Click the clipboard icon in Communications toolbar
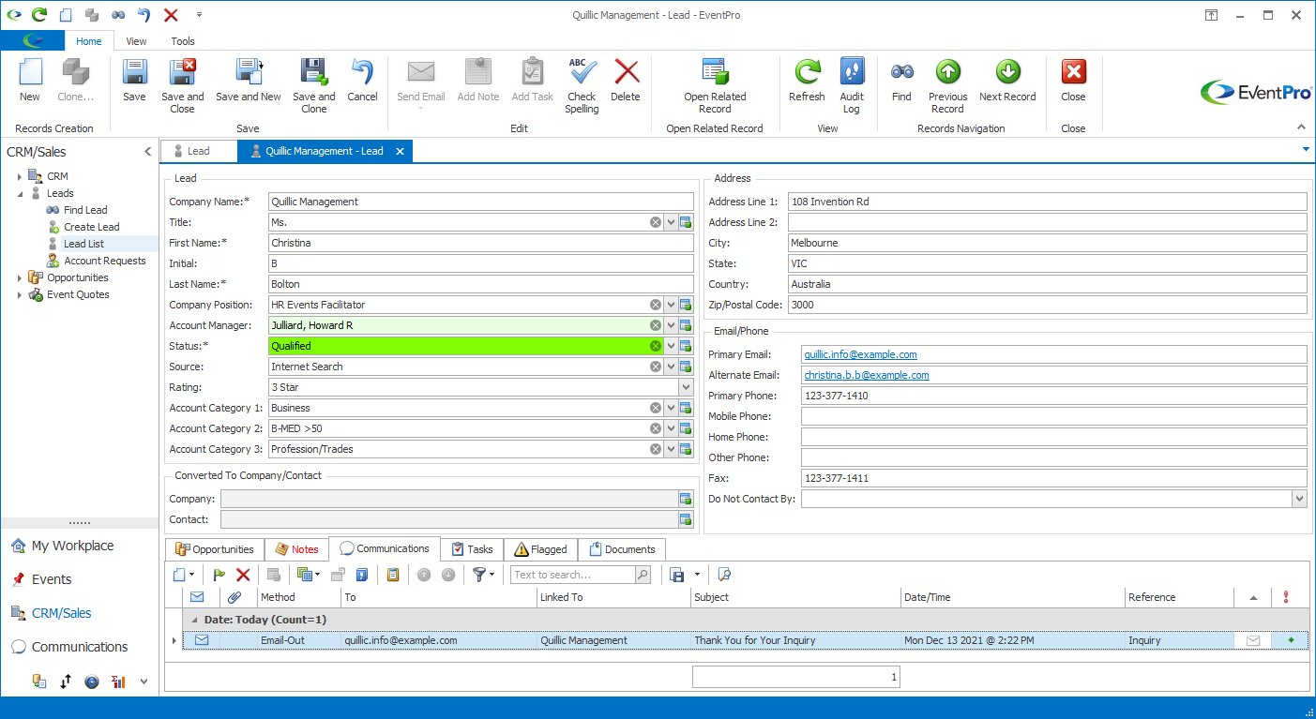 [394, 575]
